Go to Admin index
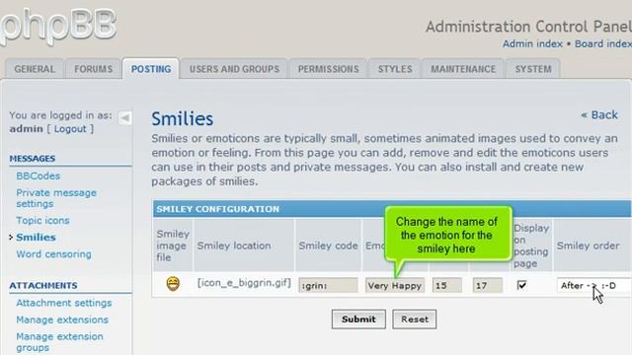The height and width of the screenshot is (355, 632). pos(532,43)
